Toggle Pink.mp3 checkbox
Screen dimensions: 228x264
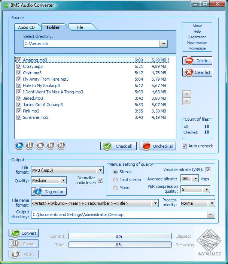click(x=19, y=111)
